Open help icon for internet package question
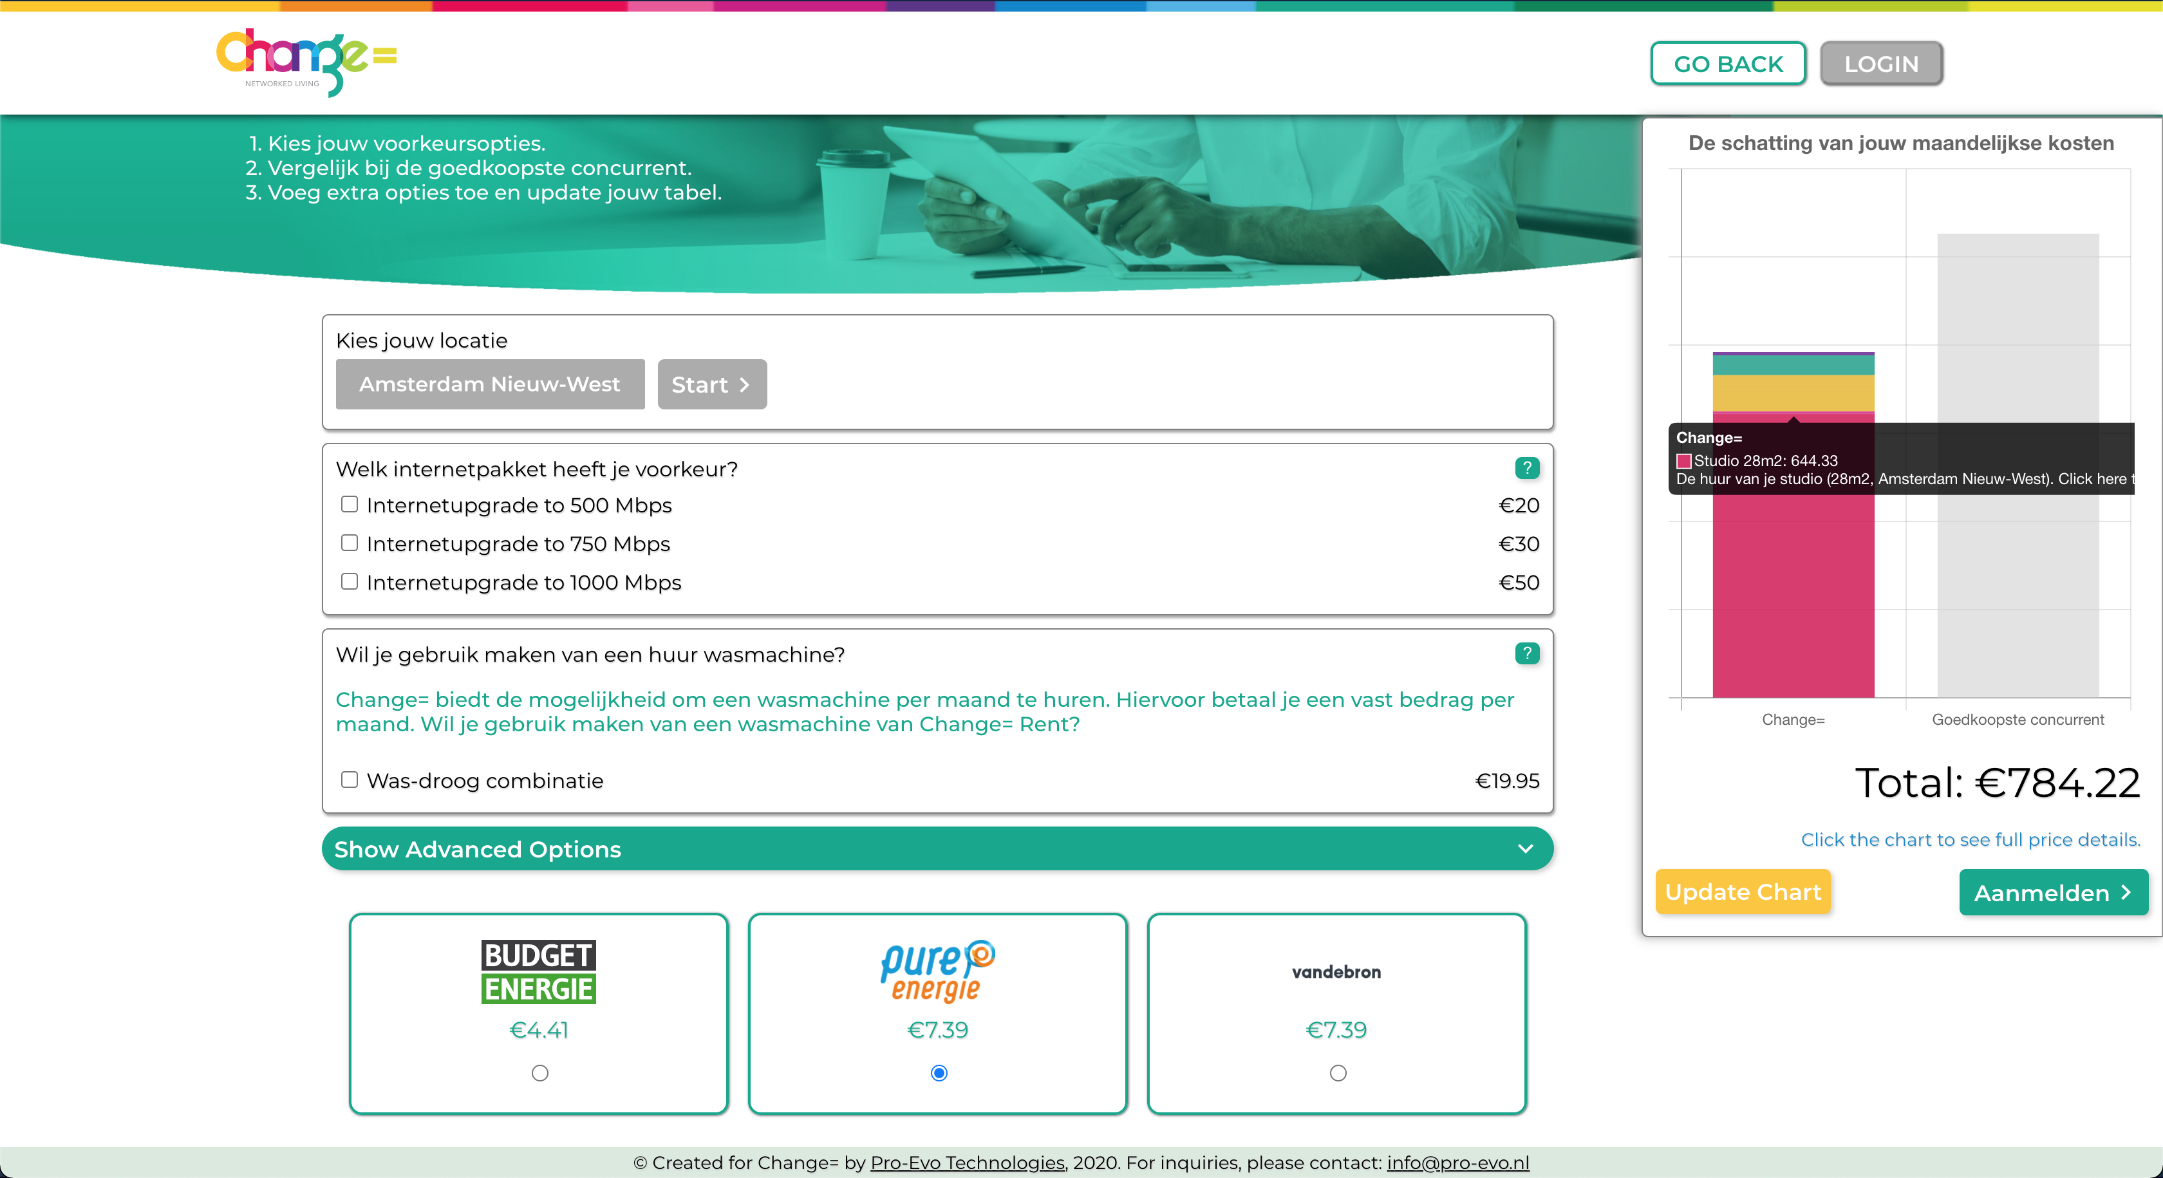Viewport: 2163px width, 1178px height. tap(1526, 468)
